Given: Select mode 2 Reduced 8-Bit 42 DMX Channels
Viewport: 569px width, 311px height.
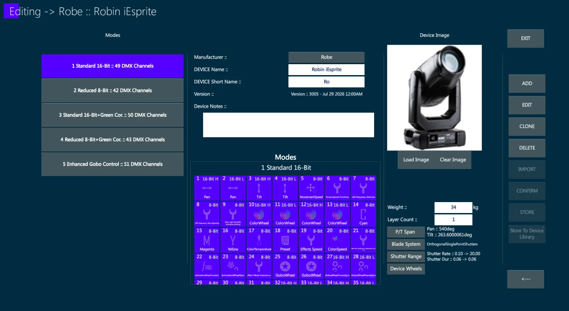Looking at the screenshot, I should tap(113, 90).
